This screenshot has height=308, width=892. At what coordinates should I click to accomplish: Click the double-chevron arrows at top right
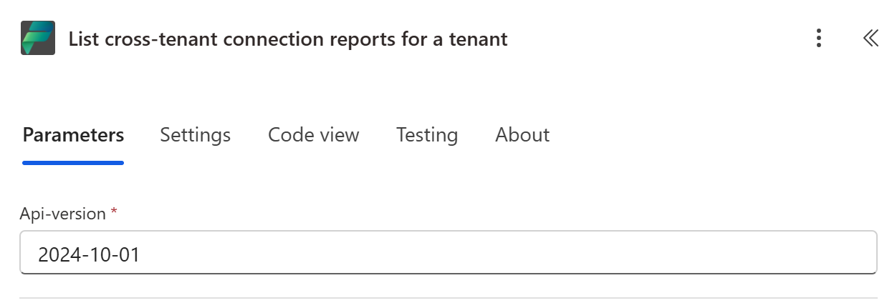pos(871,39)
